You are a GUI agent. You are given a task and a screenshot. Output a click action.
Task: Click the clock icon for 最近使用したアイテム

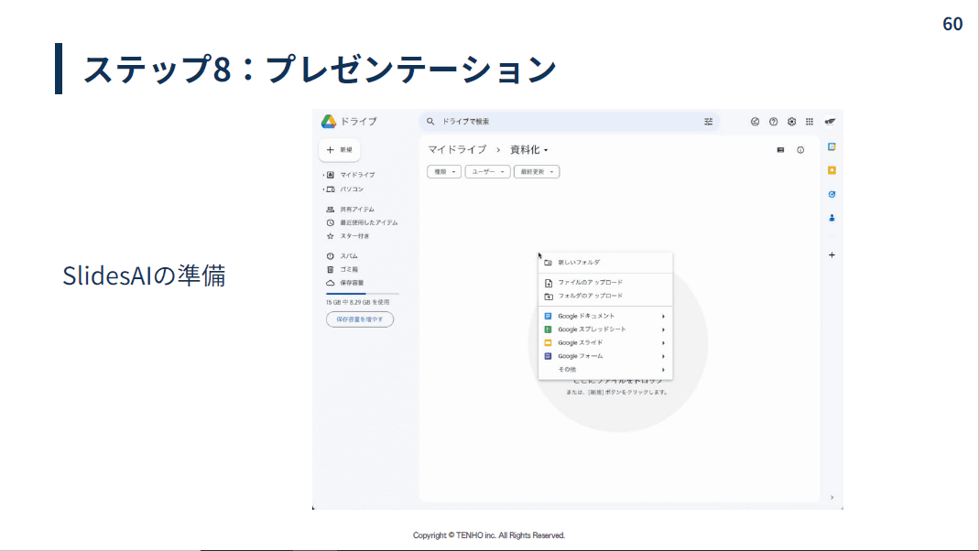331,222
